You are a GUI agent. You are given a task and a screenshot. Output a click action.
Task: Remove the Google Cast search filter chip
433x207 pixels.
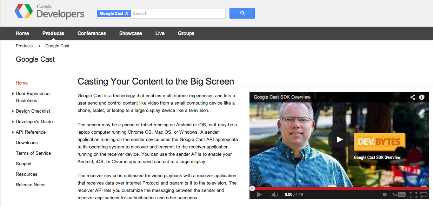[126, 13]
